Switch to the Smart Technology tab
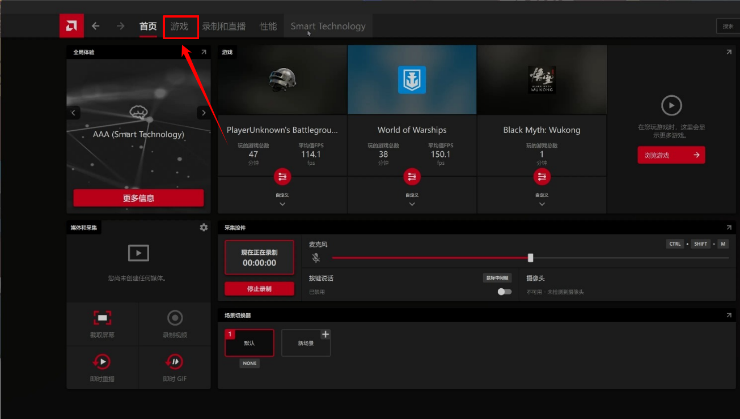The height and width of the screenshot is (419, 740). click(x=328, y=26)
